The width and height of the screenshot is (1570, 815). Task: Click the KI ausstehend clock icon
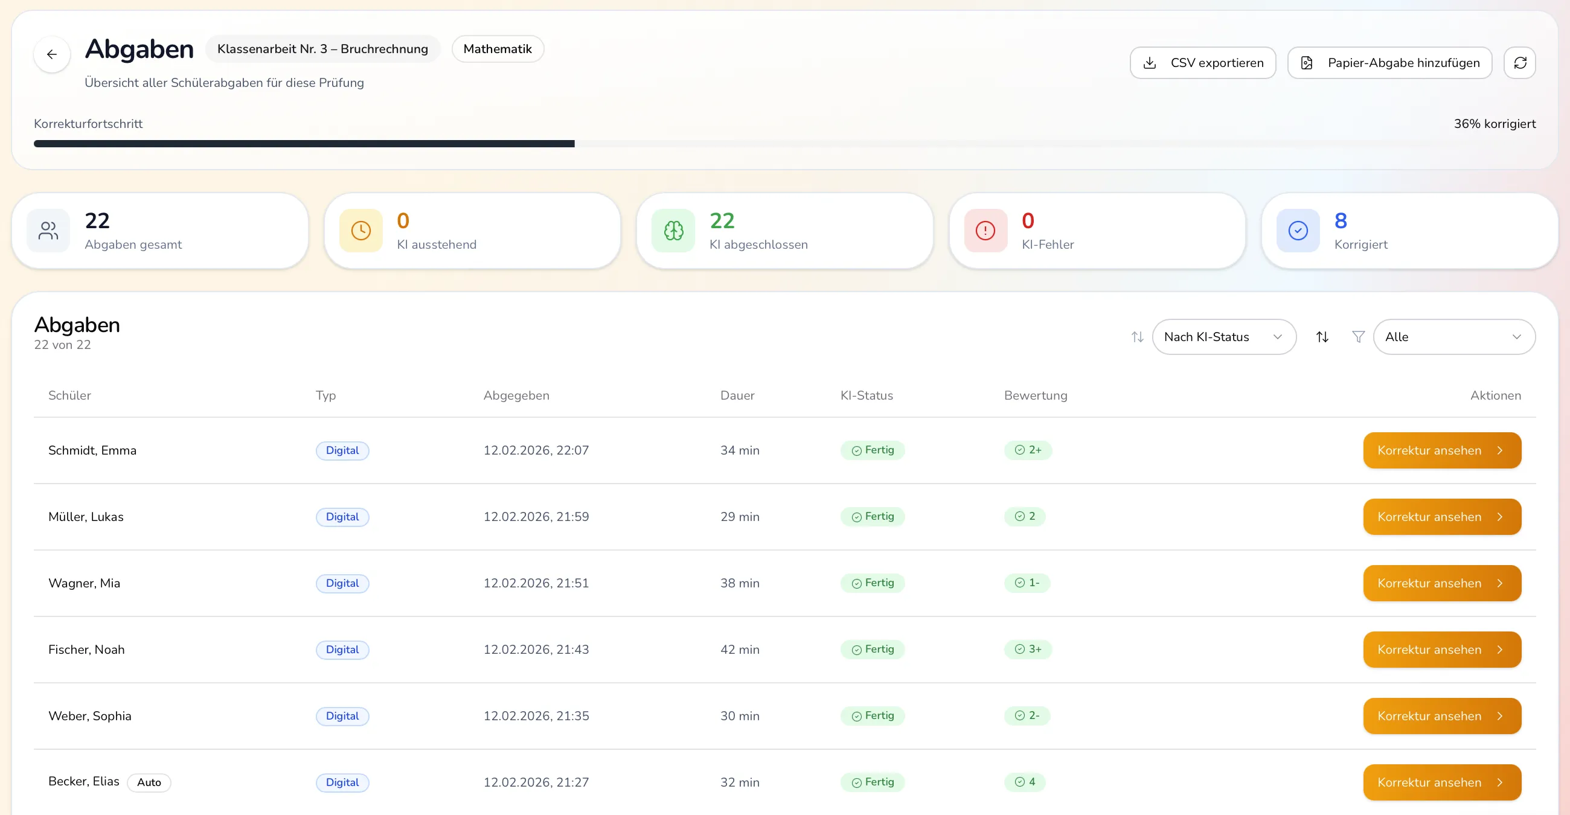pyautogui.click(x=361, y=231)
